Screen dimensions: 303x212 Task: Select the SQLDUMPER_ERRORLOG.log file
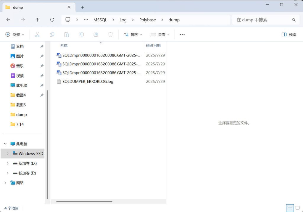(88, 81)
